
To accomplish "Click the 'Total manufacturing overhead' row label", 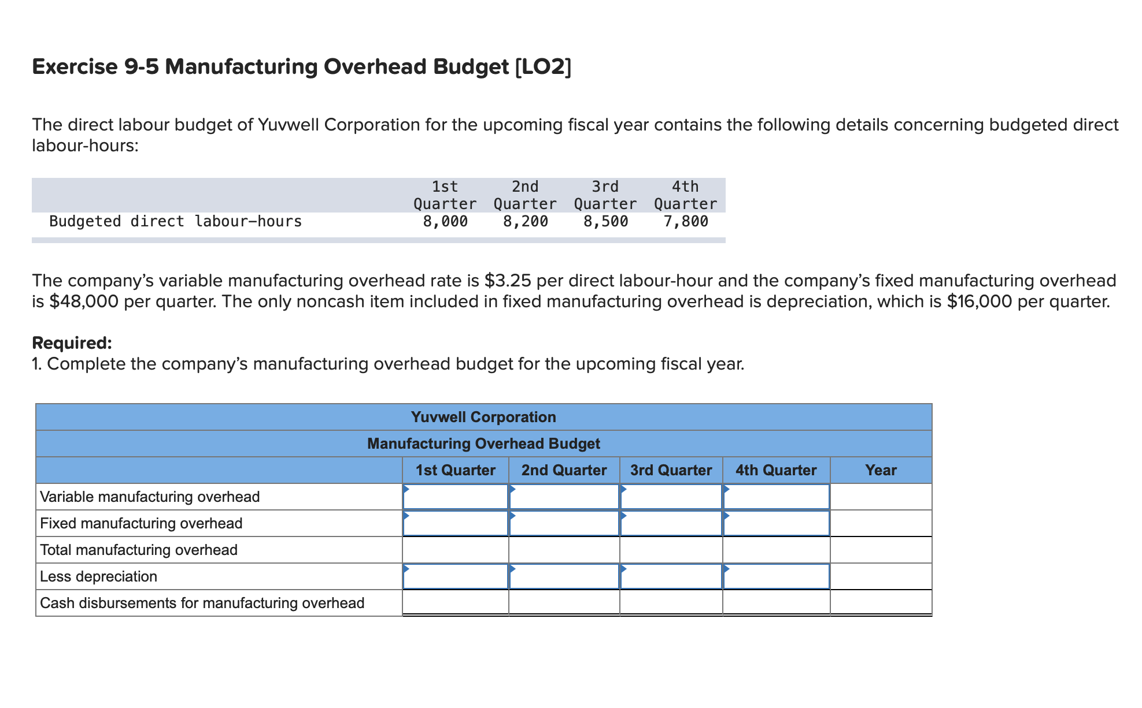I will (139, 550).
